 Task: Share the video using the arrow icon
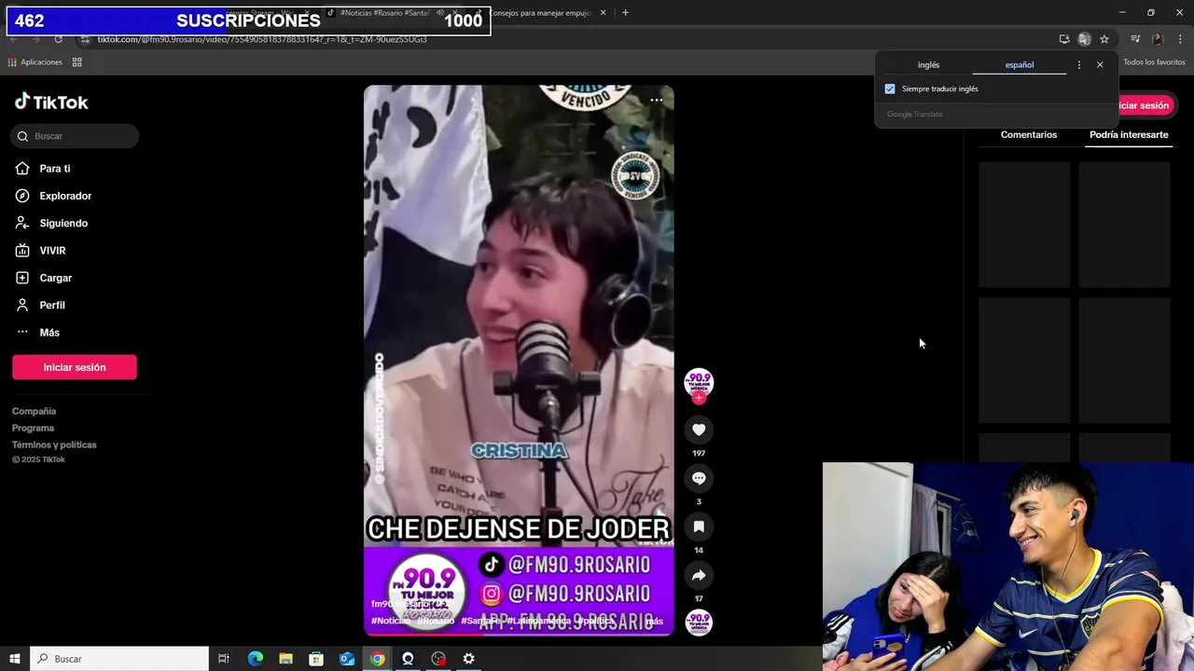point(699,575)
